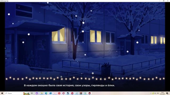Open the volume control in the tray

[155, 93]
